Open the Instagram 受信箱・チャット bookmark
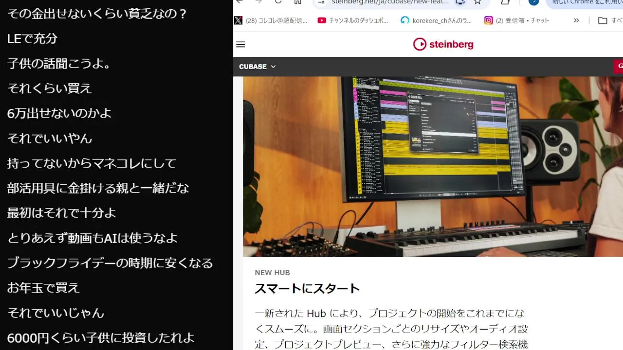This screenshot has width=623, height=350. [x=516, y=20]
